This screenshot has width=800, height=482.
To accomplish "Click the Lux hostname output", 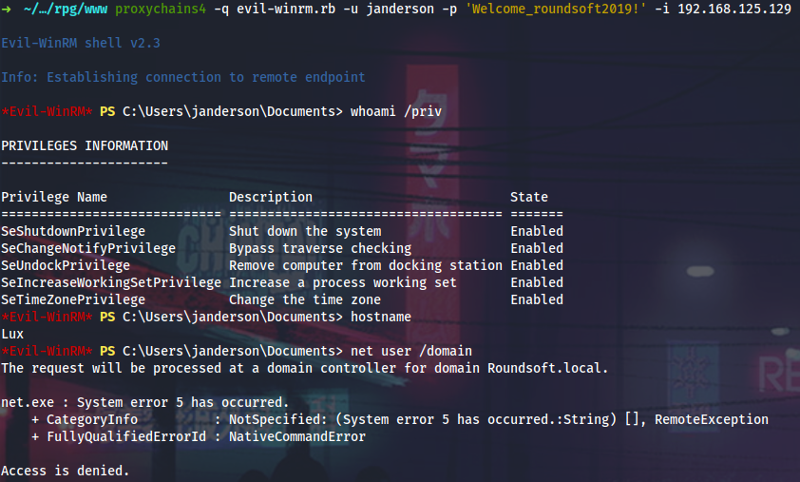I will point(12,335).
